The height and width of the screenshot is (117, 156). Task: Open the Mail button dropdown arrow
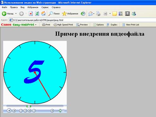coord(94,14)
